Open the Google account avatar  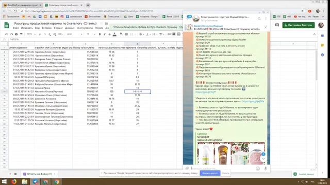pos(321,25)
